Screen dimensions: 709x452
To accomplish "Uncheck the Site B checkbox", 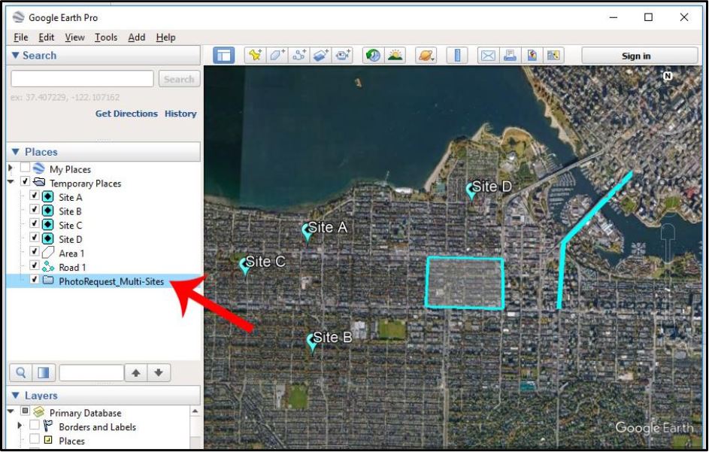I will [35, 210].
